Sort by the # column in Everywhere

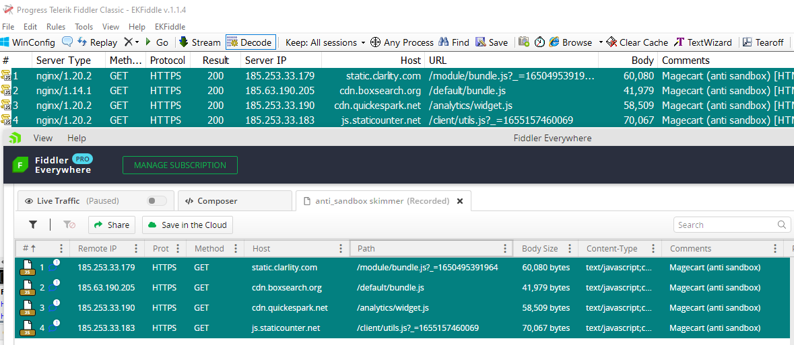(30, 248)
